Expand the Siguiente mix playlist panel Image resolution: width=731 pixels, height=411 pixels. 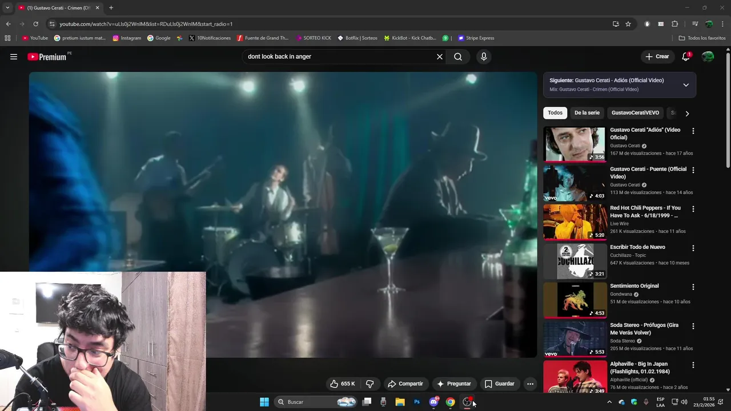point(686,84)
